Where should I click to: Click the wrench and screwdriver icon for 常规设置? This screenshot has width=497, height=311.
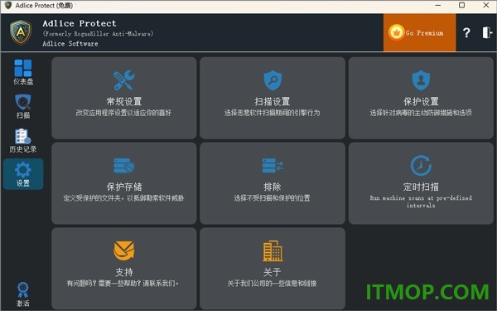pos(124,80)
